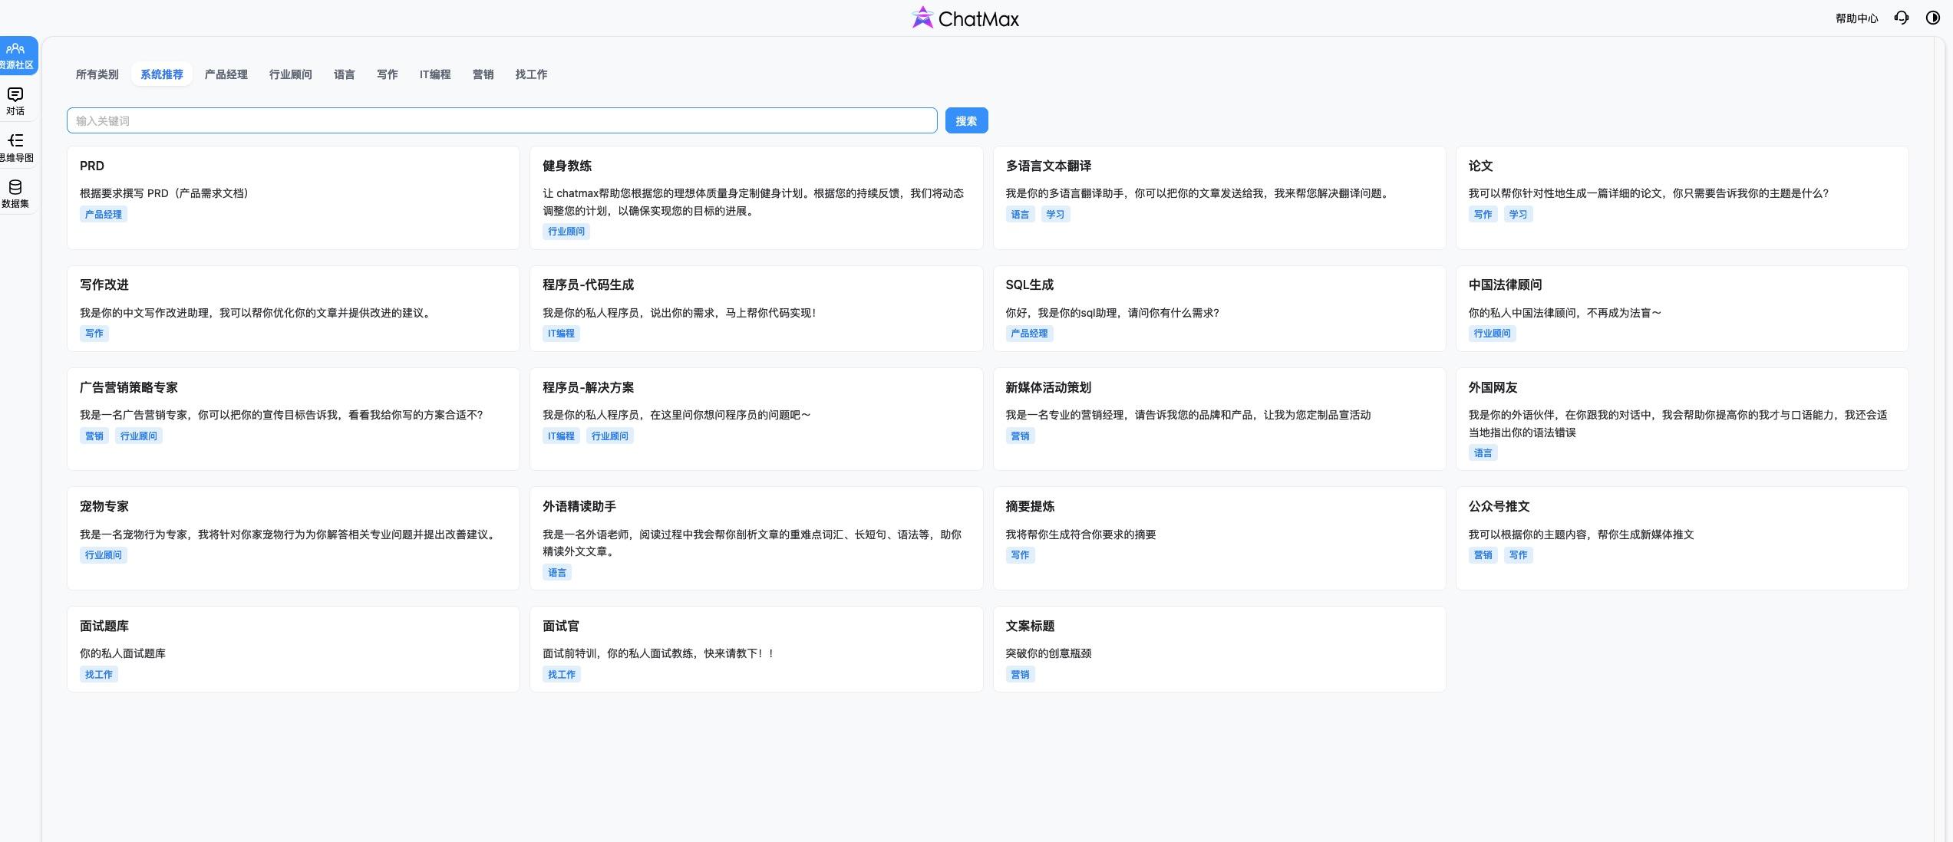Switch to the 找工作 category tab
Viewport: 1953px width, 842px height.
point(531,74)
